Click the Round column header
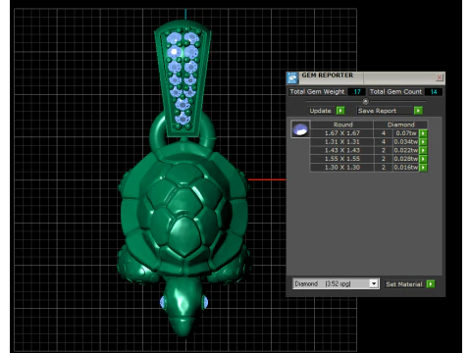Viewport: 471px width, 353px height. 342,125
